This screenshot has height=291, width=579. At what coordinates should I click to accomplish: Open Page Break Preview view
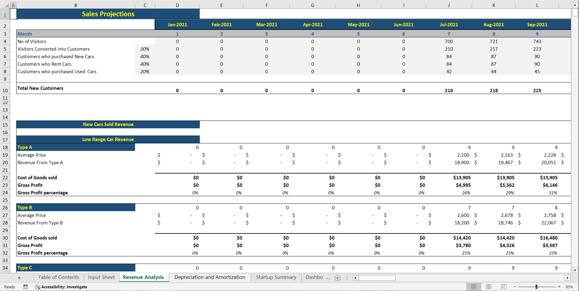pyautogui.click(x=503, y=287)
